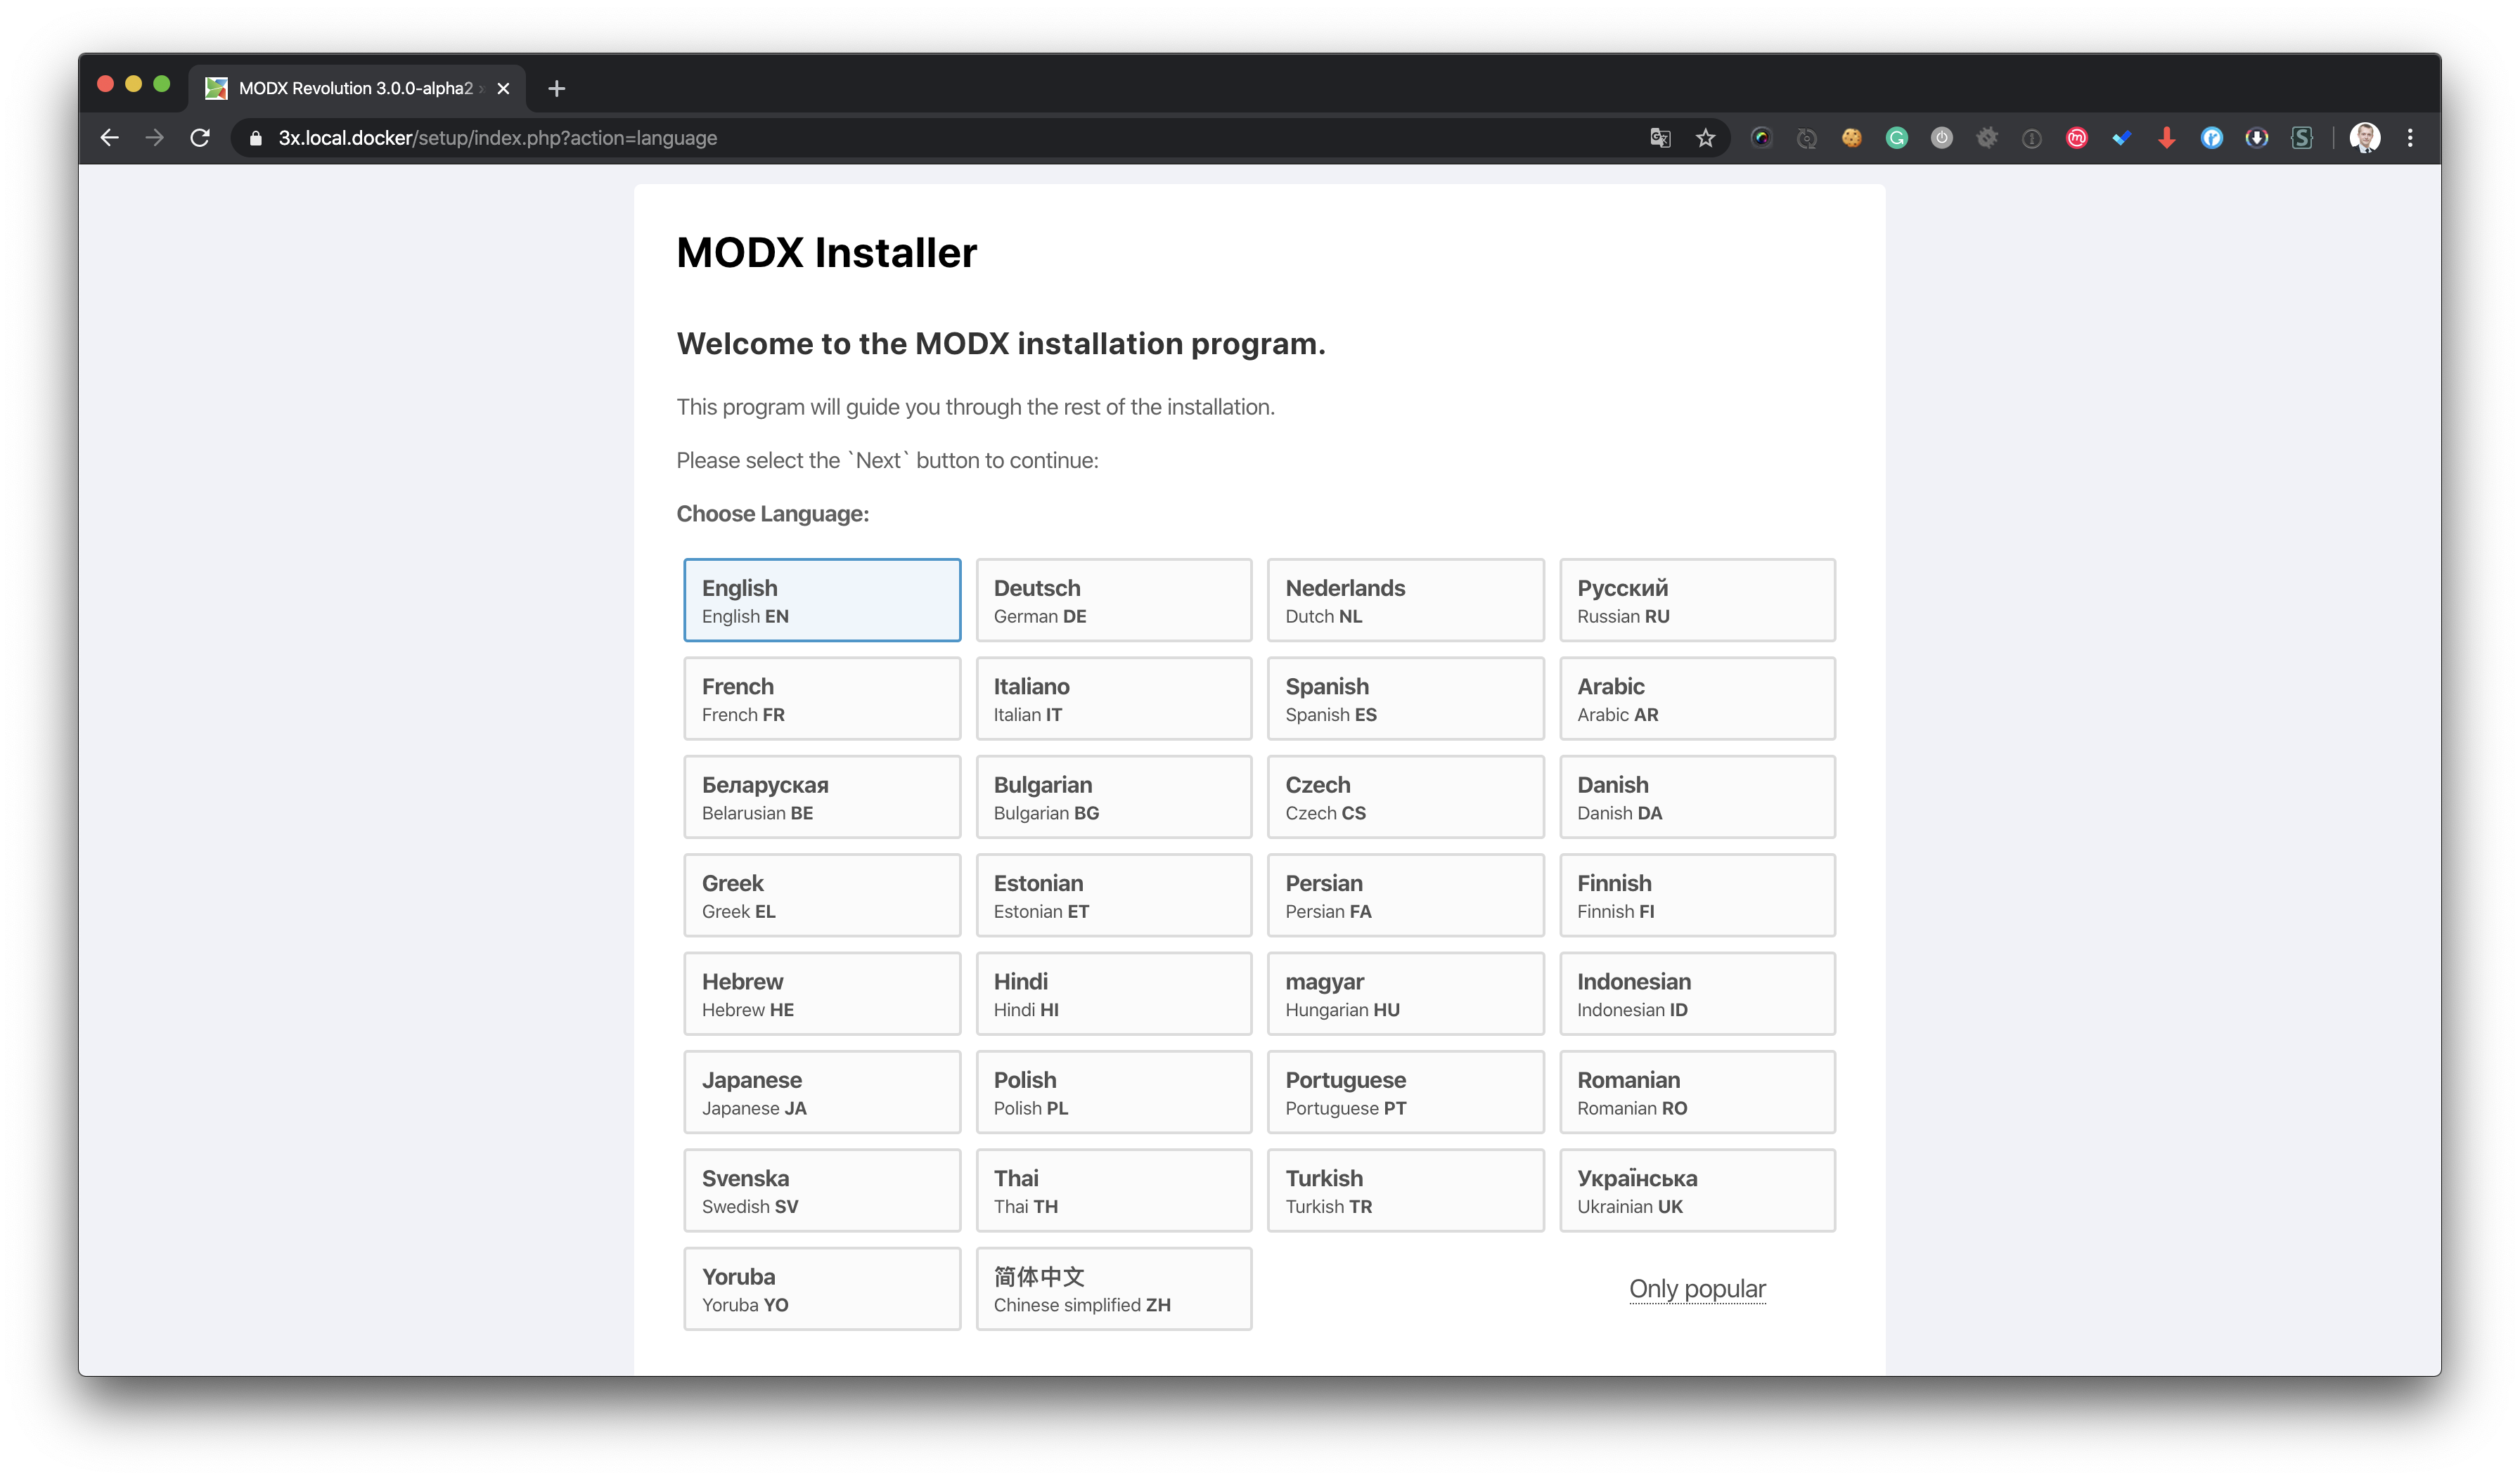Choose Hindi HI language option
This screenshot has height=1480, width=2520.
(1113, 993)
